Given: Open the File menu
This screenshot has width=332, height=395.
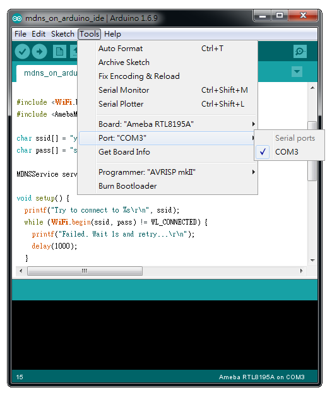Looking at the screenshot, I should (20, 34).
